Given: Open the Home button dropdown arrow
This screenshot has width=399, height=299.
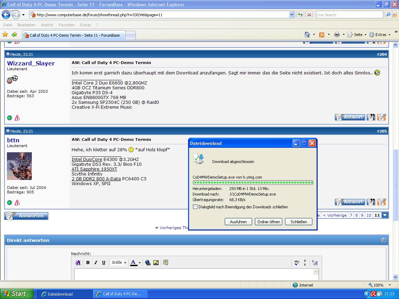Looking at the screenshot, I should click(x=314, y=35).
